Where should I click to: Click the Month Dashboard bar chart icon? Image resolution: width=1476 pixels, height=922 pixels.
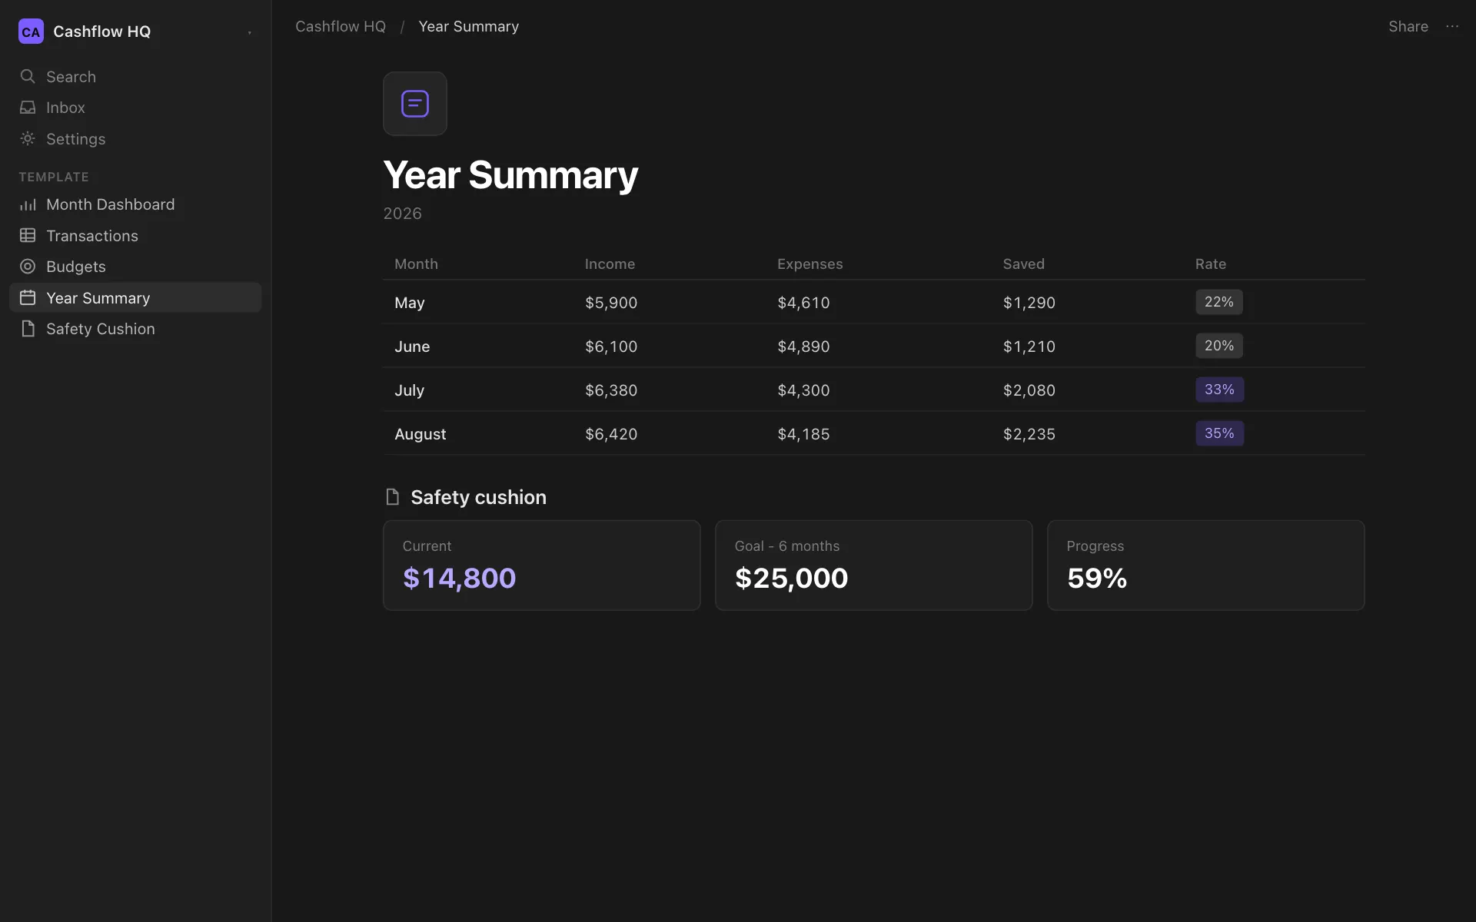[28, 204]
